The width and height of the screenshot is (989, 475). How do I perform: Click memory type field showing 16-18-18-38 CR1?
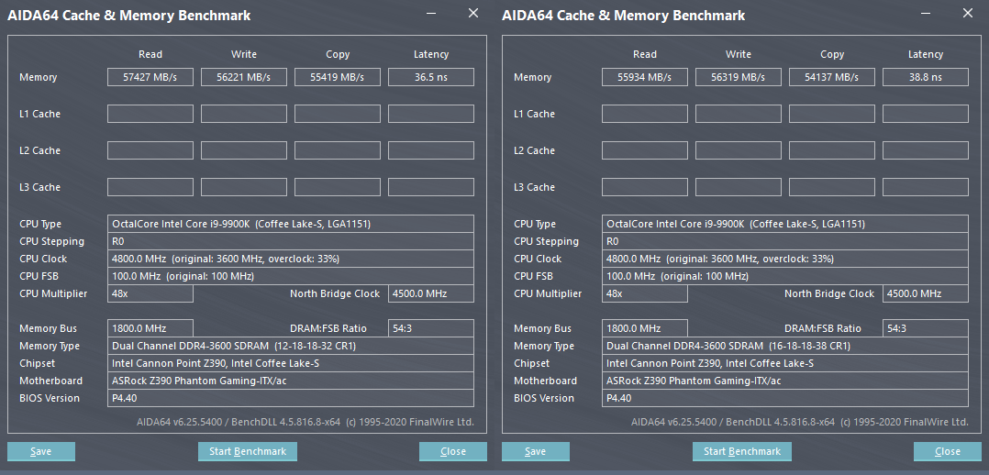tap(785, 346)
